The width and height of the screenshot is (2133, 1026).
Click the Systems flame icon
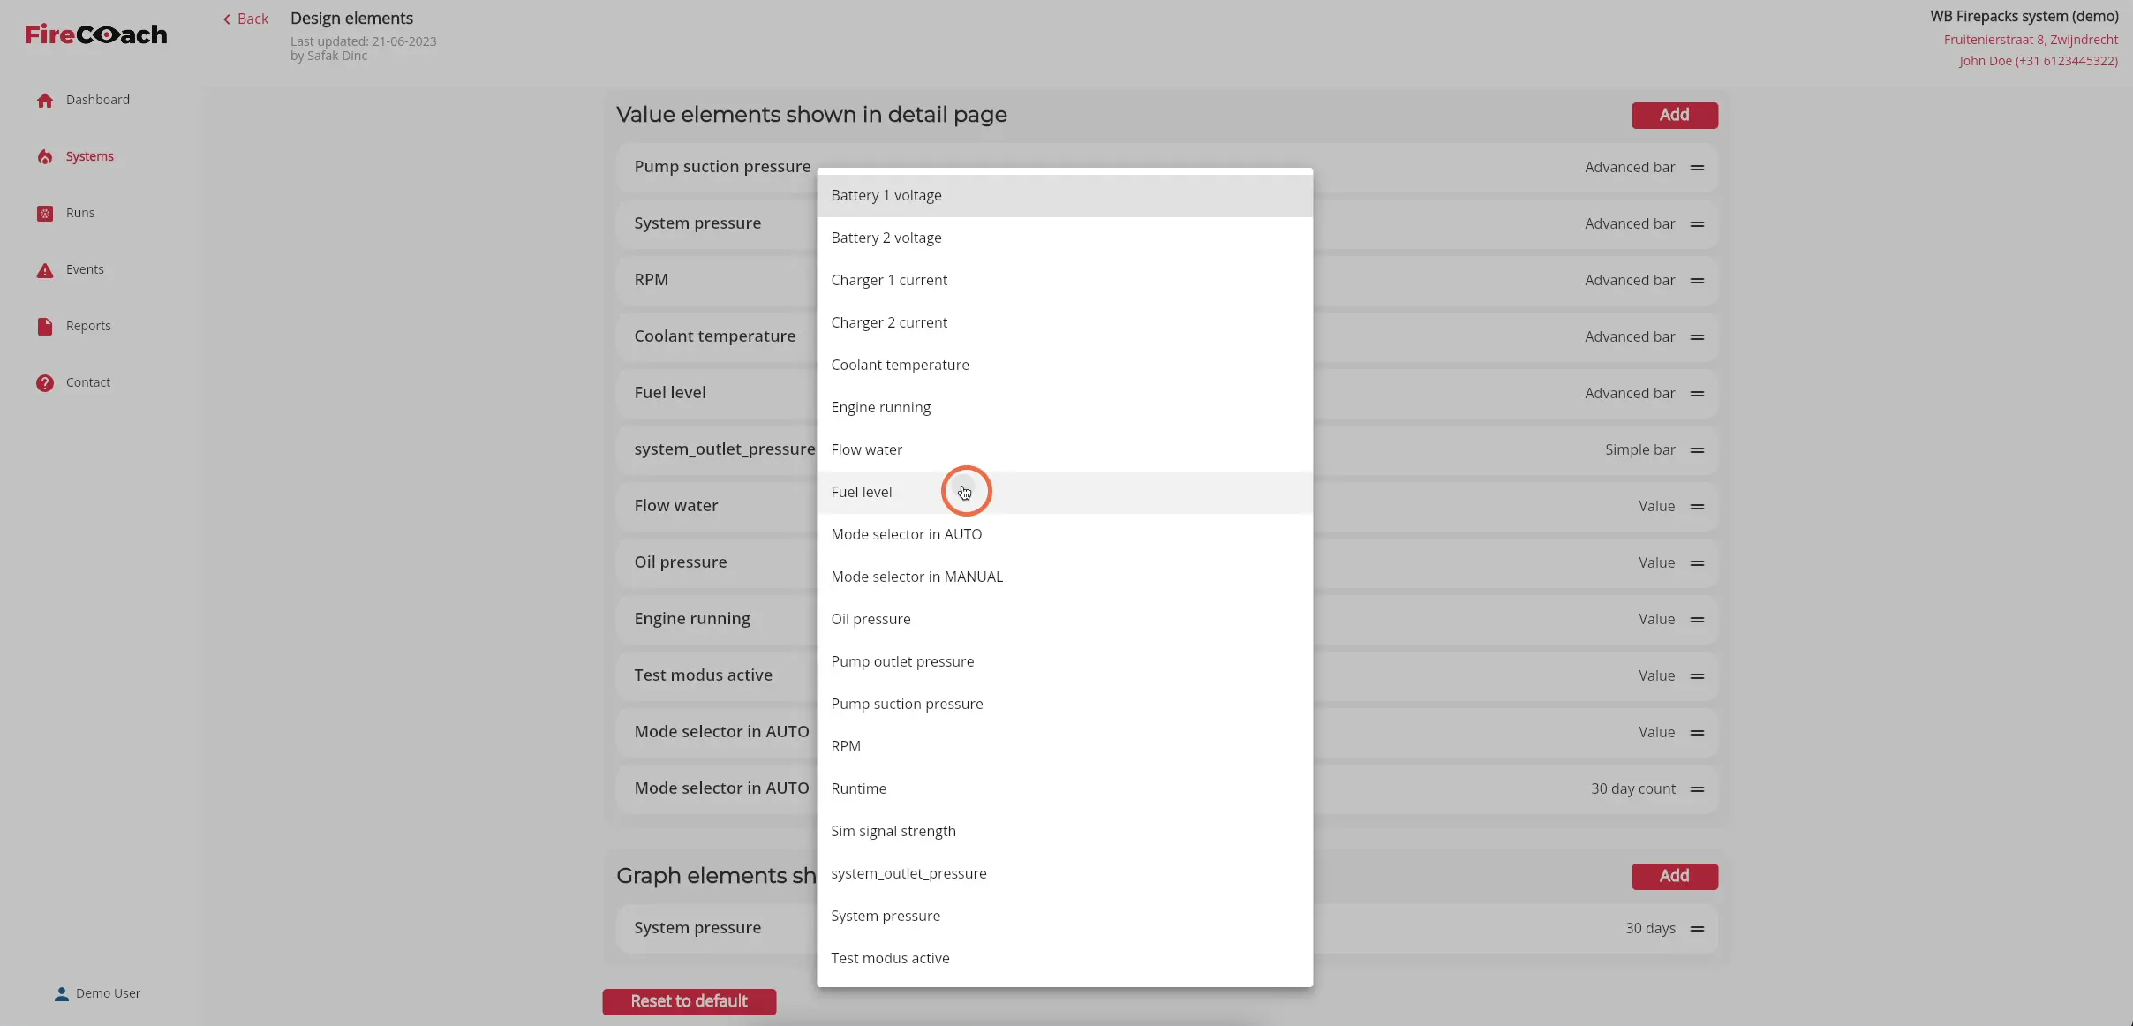pos(45,157)
